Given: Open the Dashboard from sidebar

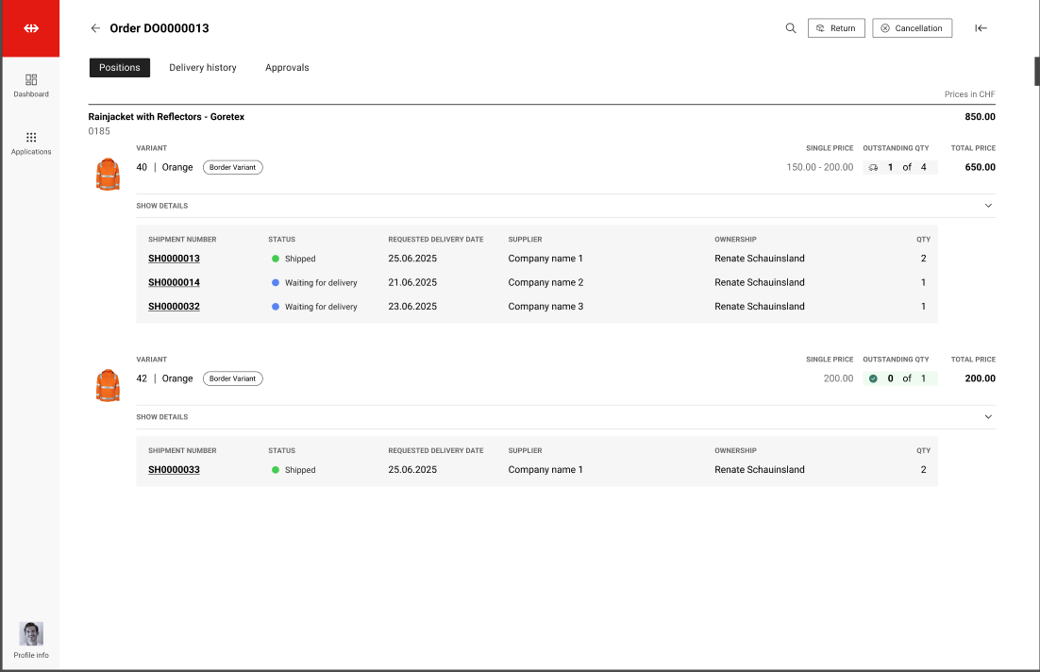Looking at the screenshot, I should click(x=31, y=85).
